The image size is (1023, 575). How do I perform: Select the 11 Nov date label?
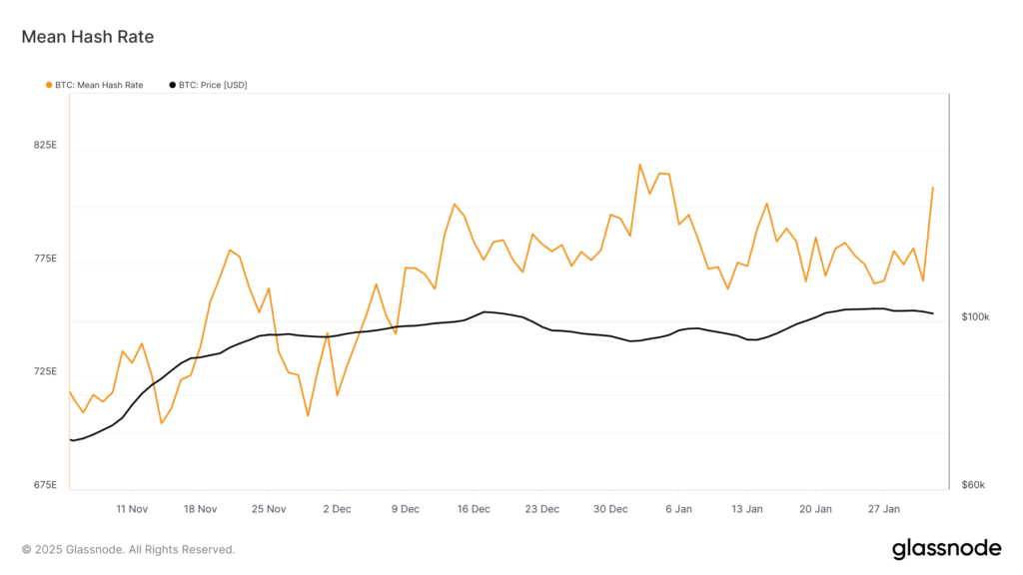tap(132, 509)
